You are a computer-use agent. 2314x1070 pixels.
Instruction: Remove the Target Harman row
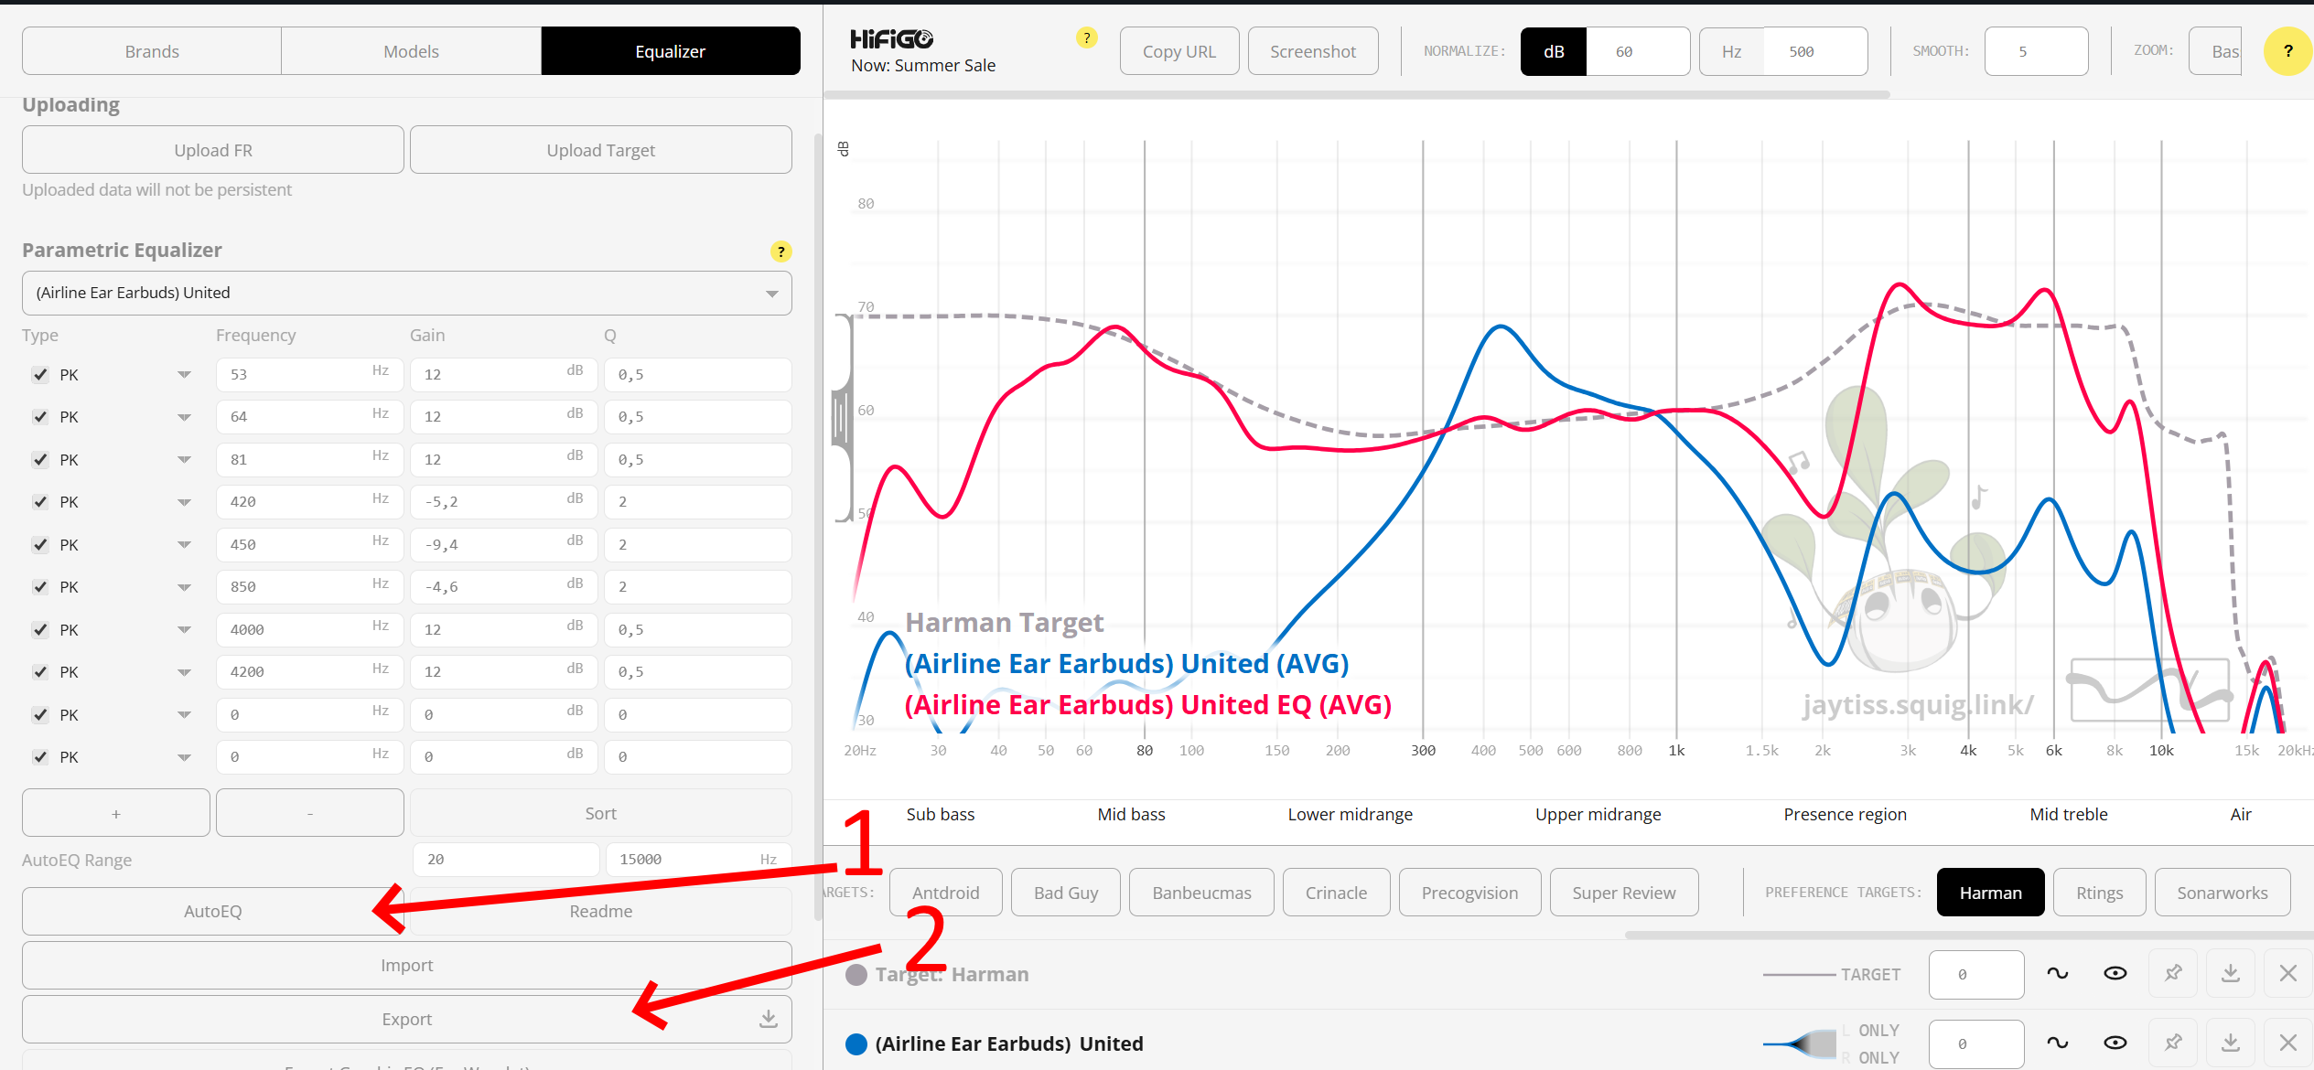(2288, 974)
